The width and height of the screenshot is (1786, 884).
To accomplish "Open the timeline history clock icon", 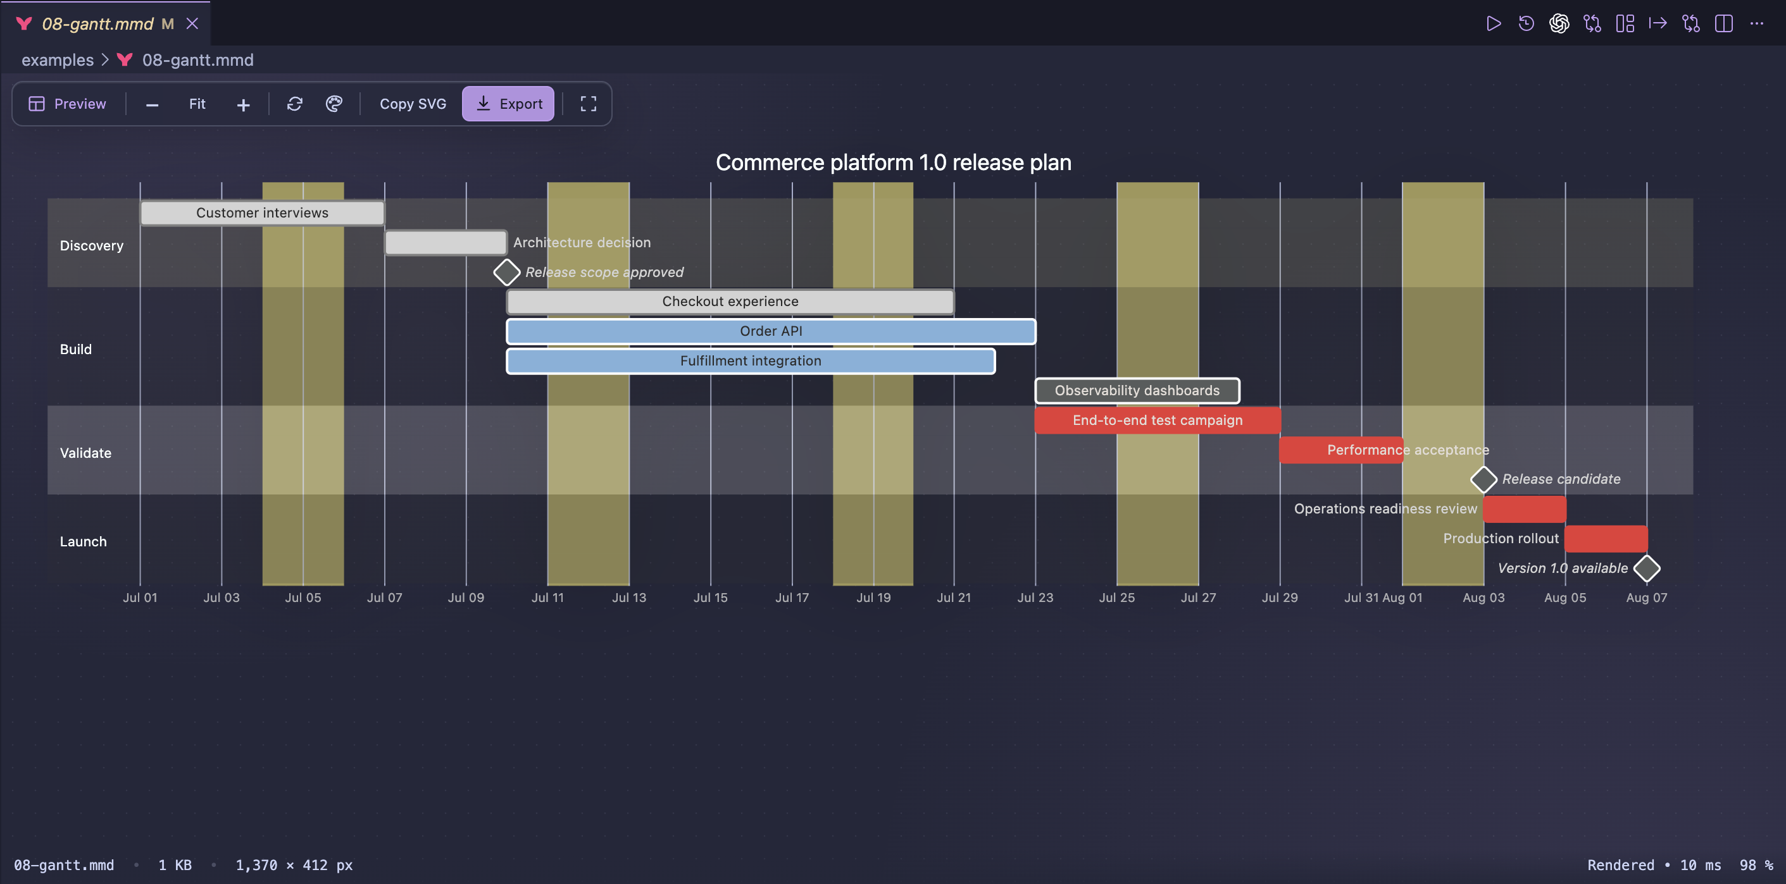I will 1526,23.
